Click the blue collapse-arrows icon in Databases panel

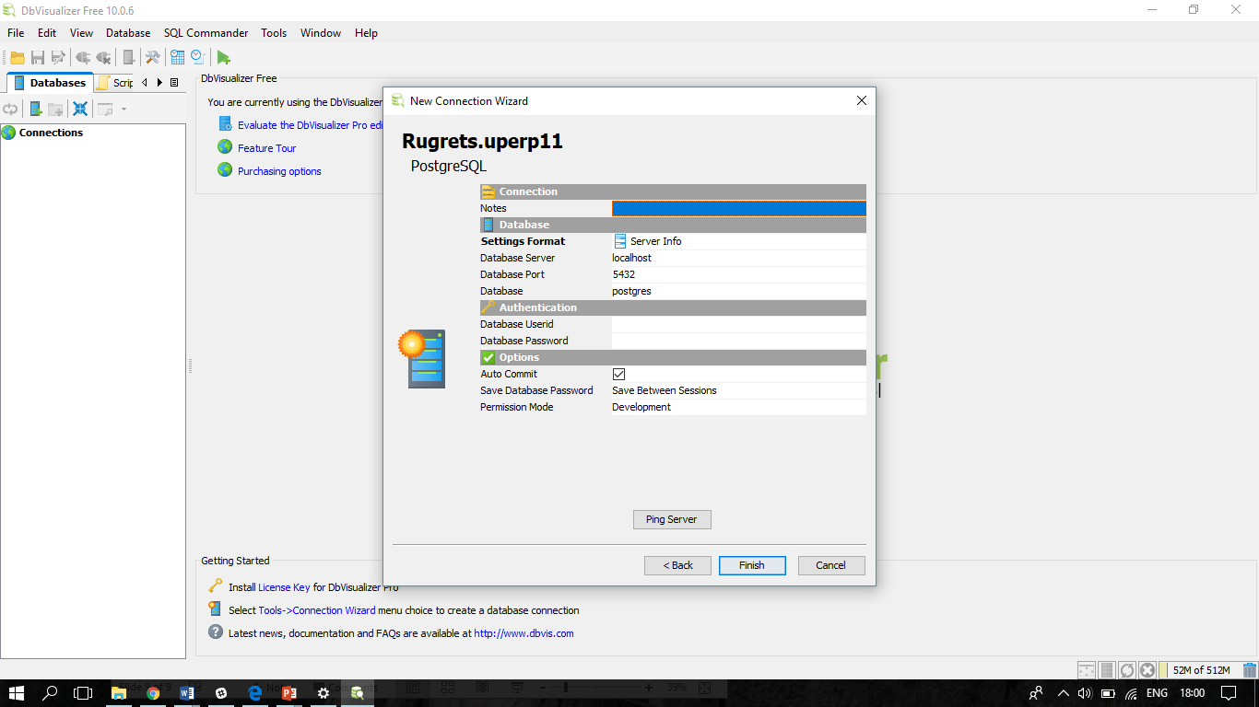tap(80, 109)
